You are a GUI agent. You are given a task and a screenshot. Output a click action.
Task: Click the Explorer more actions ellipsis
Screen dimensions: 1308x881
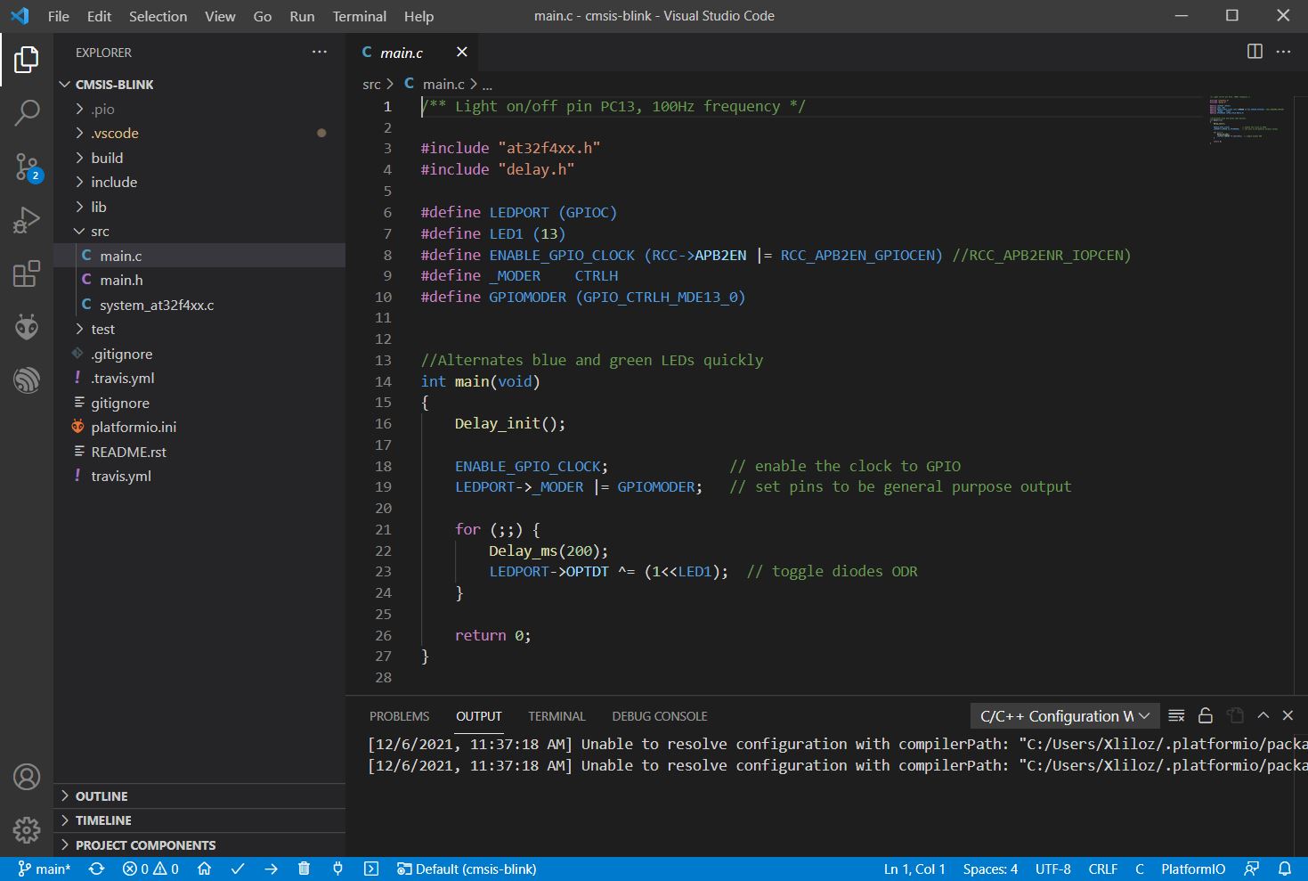click(320, 53)
